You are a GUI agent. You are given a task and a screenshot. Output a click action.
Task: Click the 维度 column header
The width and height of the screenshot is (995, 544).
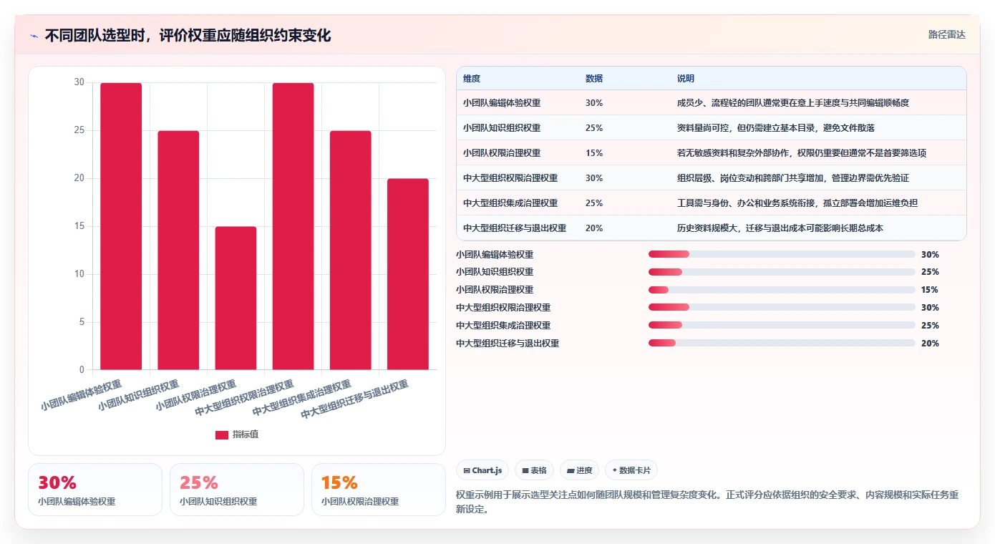472,79
